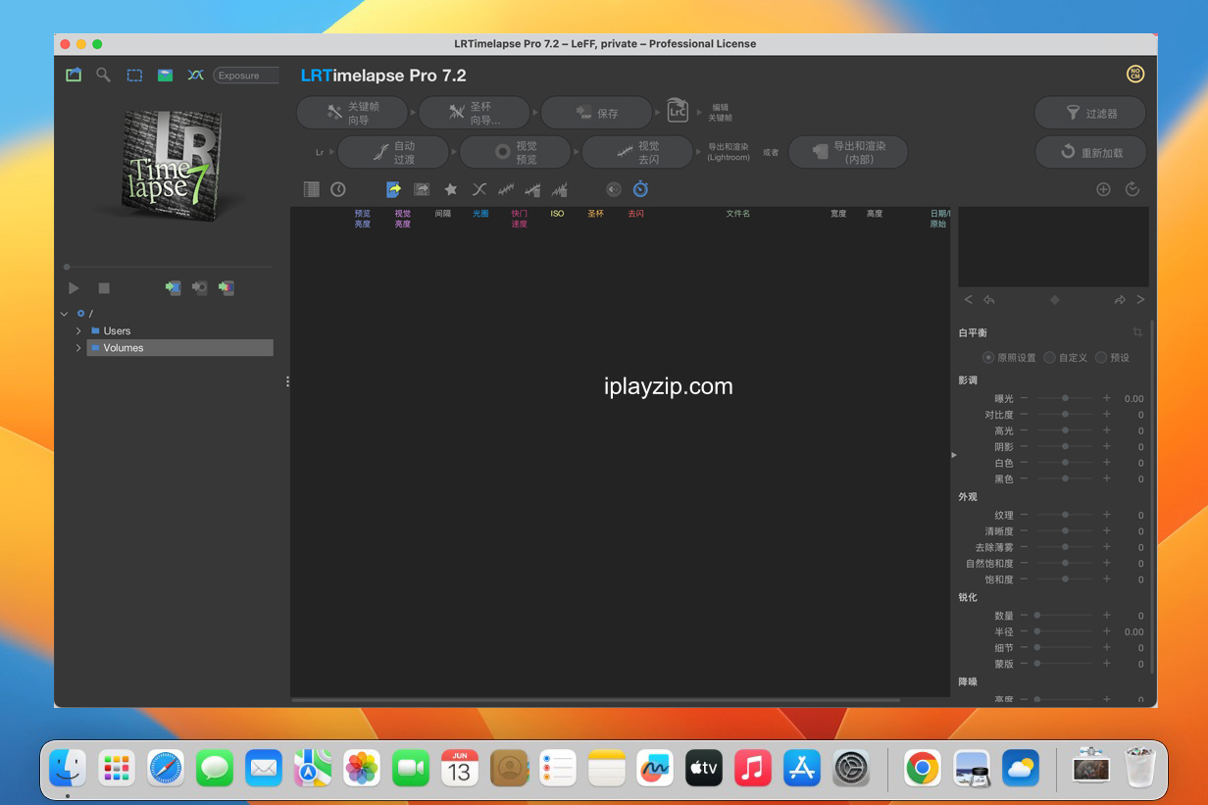Viewport: 1208px width, 805px height.
Task: Click the round grey diamond keyframe icon
Action: pos(614,189)
